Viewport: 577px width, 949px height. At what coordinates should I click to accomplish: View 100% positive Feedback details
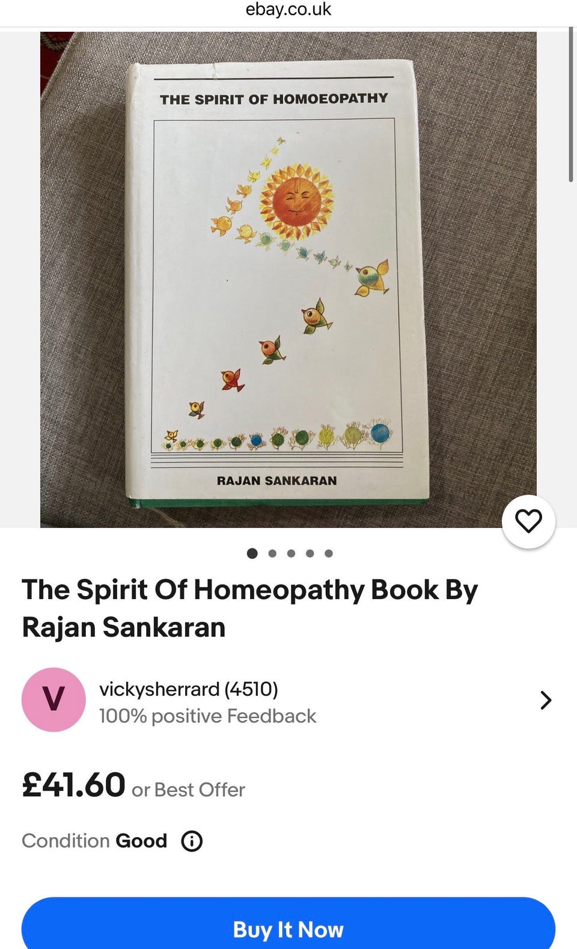pos(207,716)
